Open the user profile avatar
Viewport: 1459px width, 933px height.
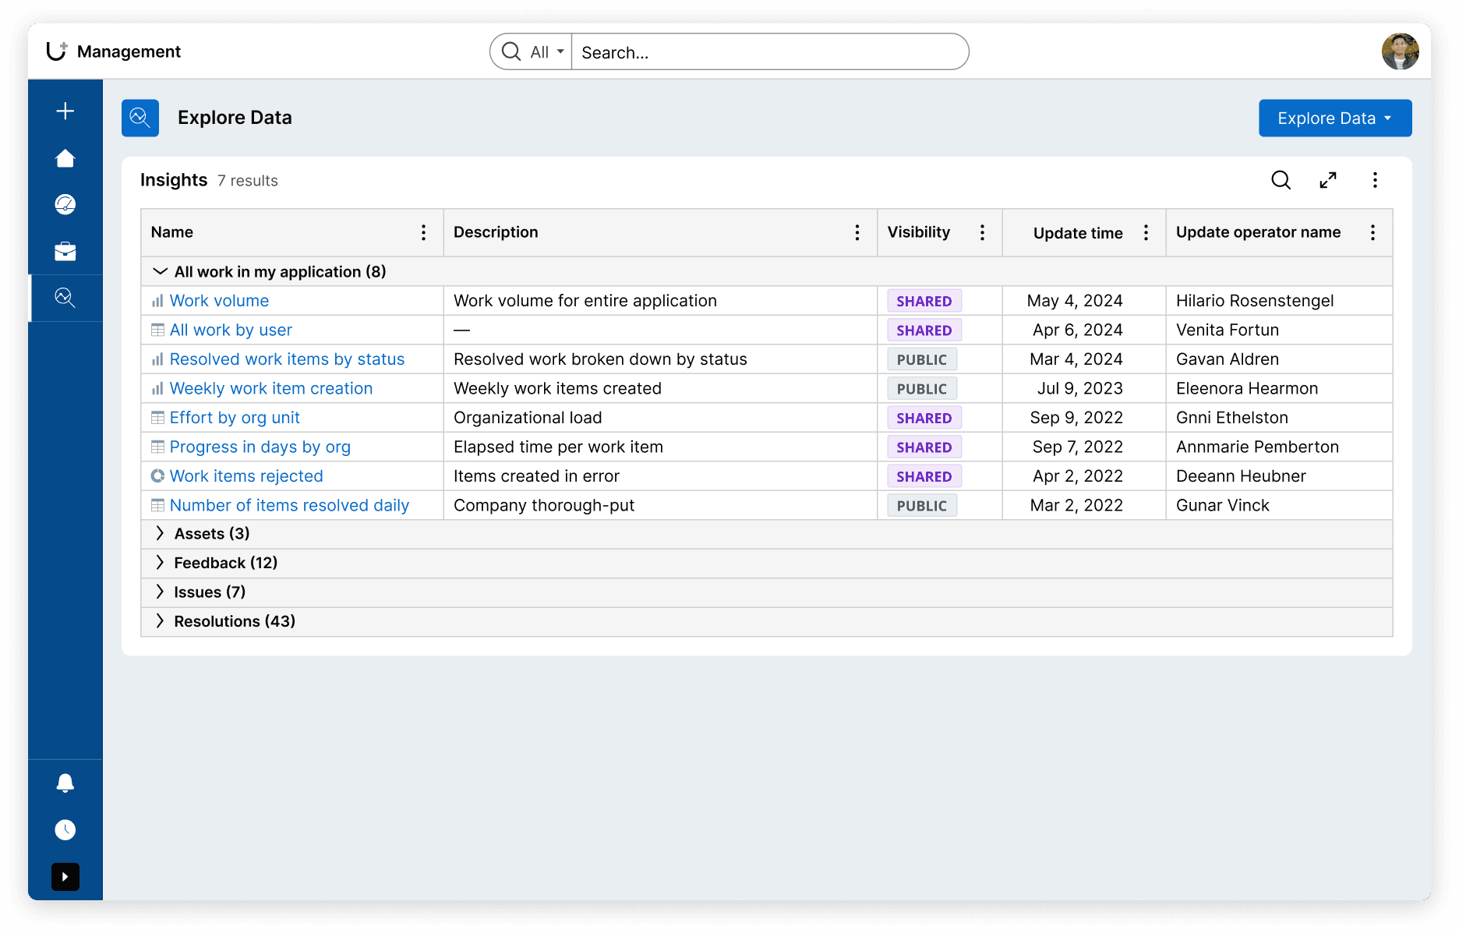click(1401, 51)
